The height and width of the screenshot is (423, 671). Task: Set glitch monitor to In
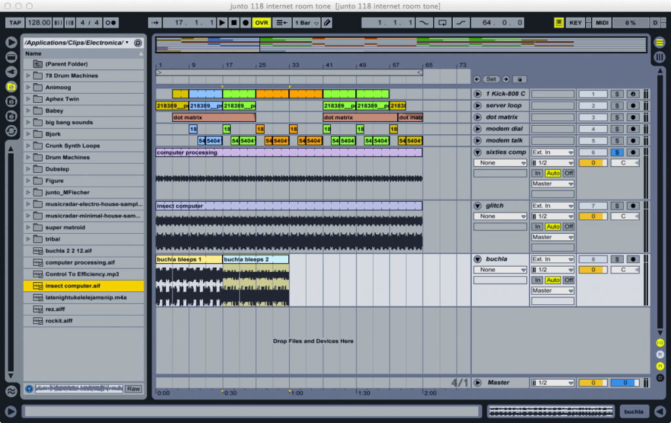pyautogui.click(x=537, y=227)
